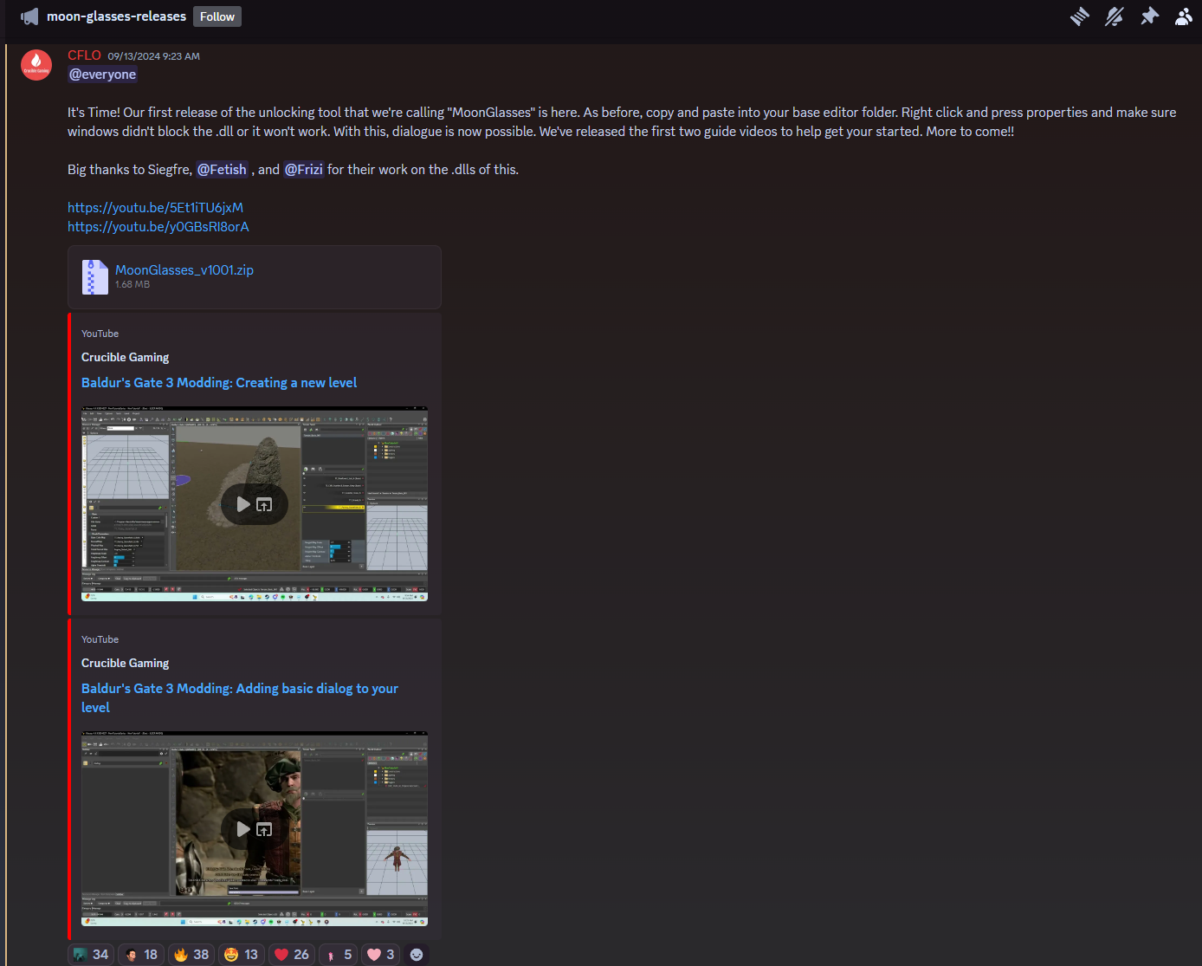Click the moon-glasses-releases channel name
The width and height of the screenshot is (1202, 966).
[116, 16]
